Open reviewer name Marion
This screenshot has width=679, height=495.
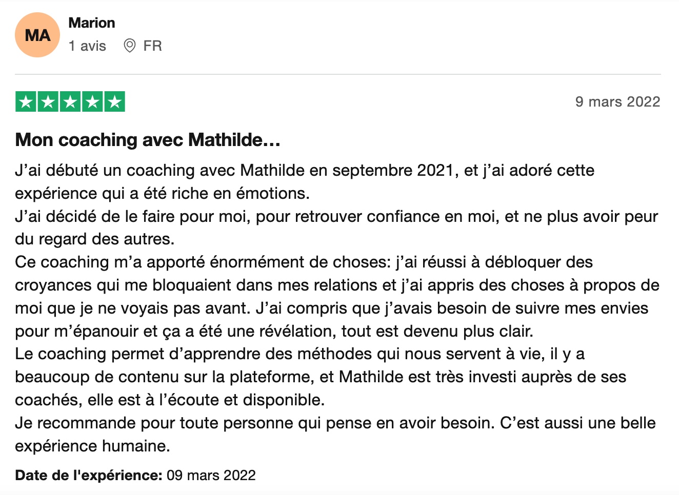click(x=92, y=23)
